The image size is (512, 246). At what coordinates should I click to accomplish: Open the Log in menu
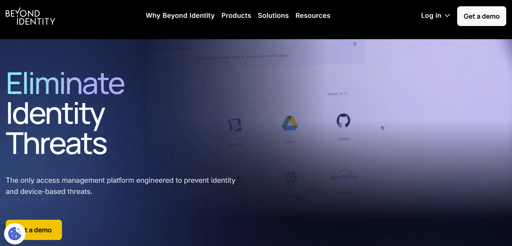(431, 16)
